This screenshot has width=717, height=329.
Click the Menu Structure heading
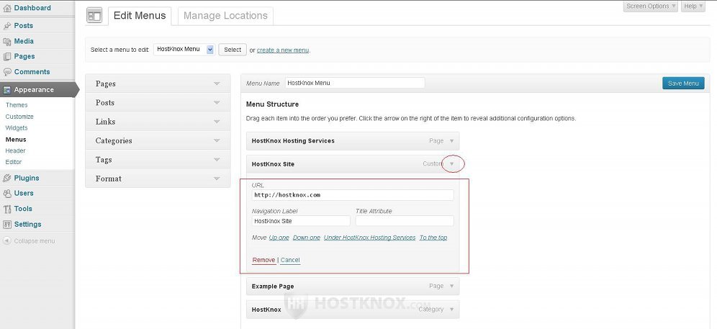[x=273, y=104]
